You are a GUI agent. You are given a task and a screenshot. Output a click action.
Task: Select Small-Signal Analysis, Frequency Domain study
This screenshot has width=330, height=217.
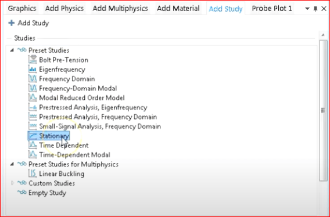point(100,126)
